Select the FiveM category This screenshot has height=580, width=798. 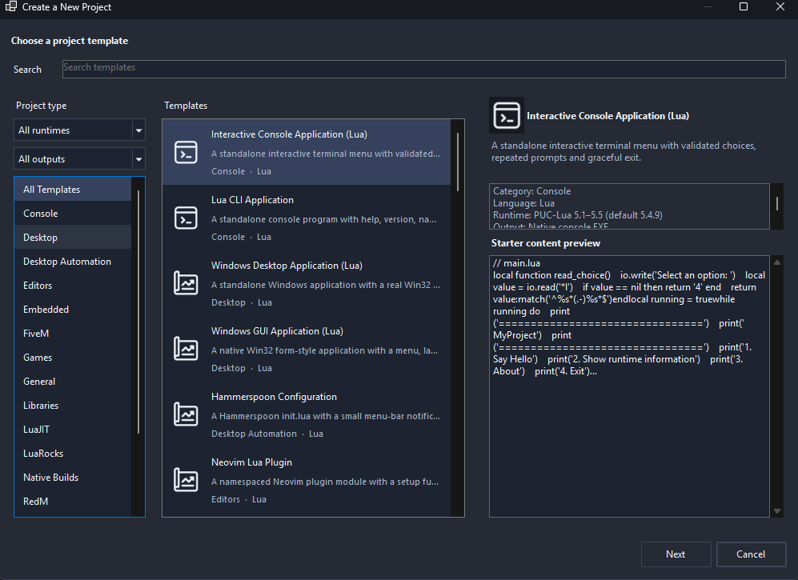[73, 334]
